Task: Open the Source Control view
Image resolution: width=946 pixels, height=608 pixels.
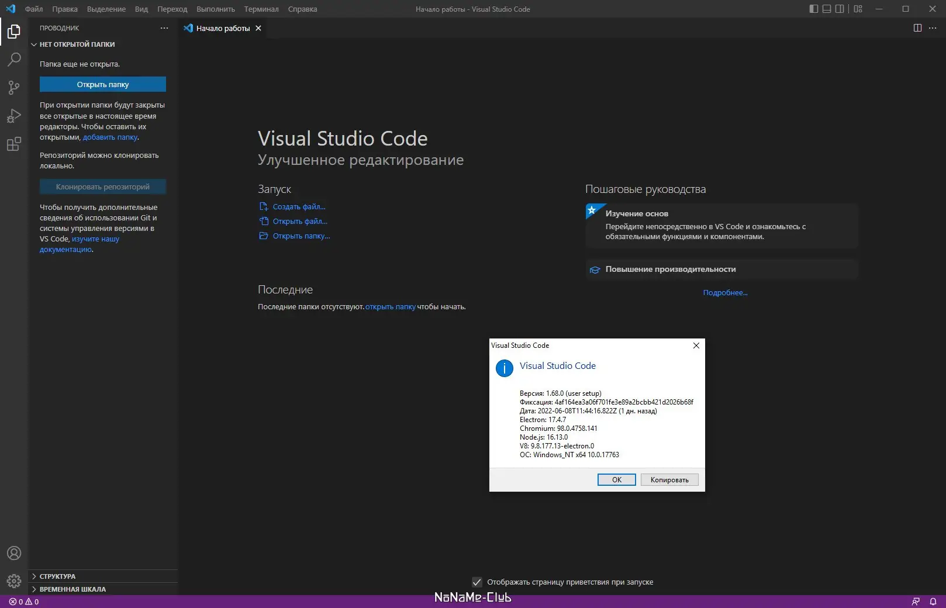Action: (14, 87)
